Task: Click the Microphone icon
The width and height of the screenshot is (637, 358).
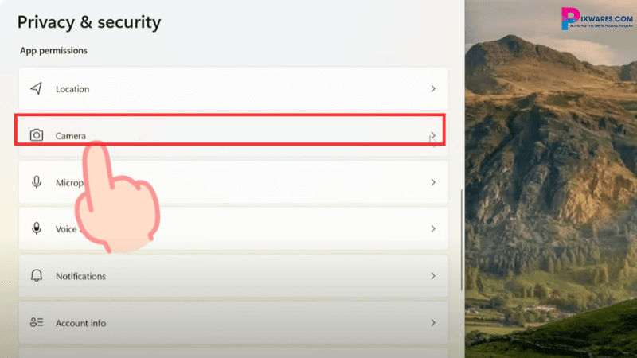Action: click(x=36, y=182)
